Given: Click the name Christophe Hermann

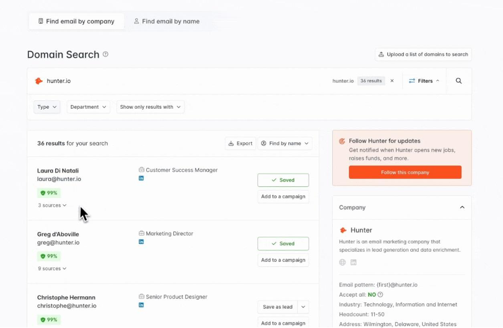Looking at the screenshot, I should 66,297.
